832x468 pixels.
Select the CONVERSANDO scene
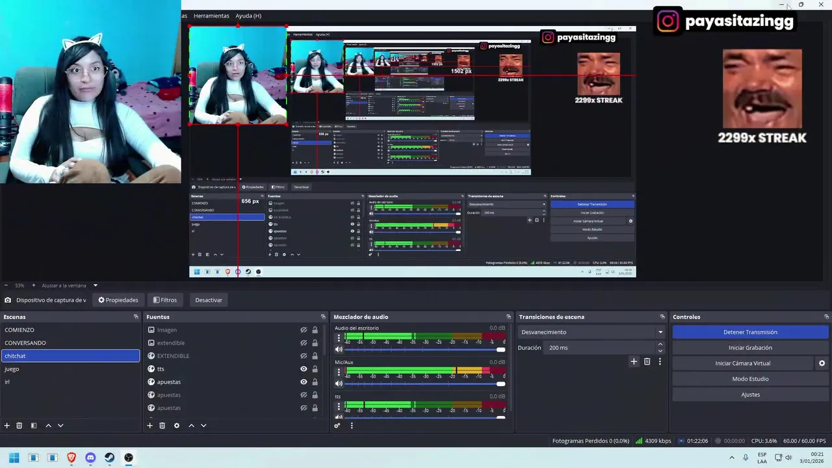(x=70, y=343)
